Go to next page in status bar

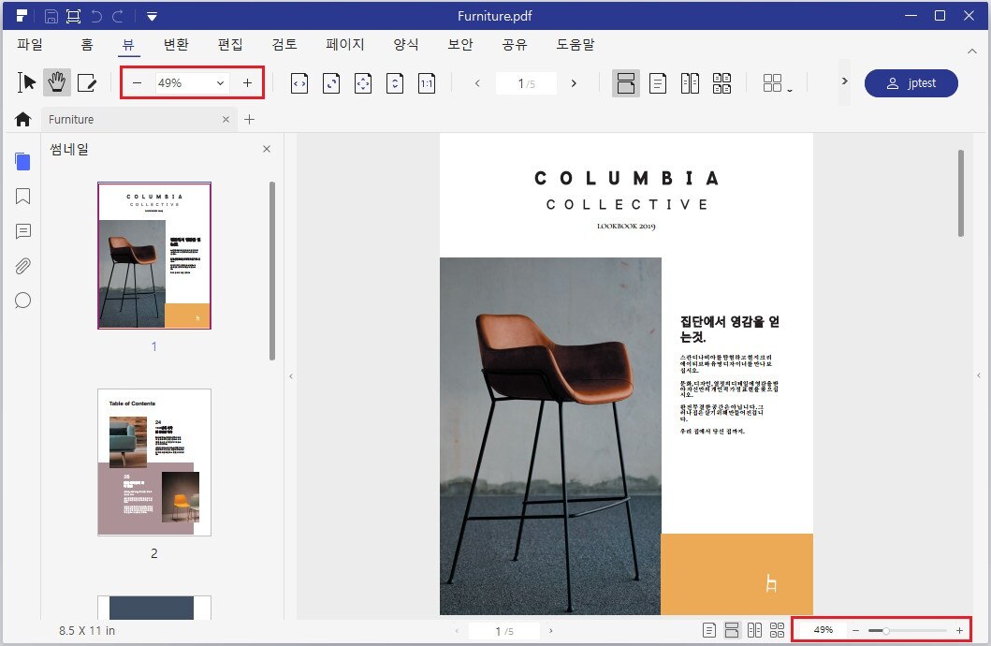551,631
